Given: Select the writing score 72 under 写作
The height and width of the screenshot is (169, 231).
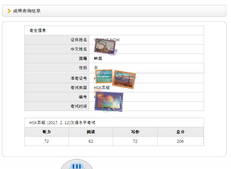Looking at the screenshot, I should pyautogui.click(x=135, y=141).
